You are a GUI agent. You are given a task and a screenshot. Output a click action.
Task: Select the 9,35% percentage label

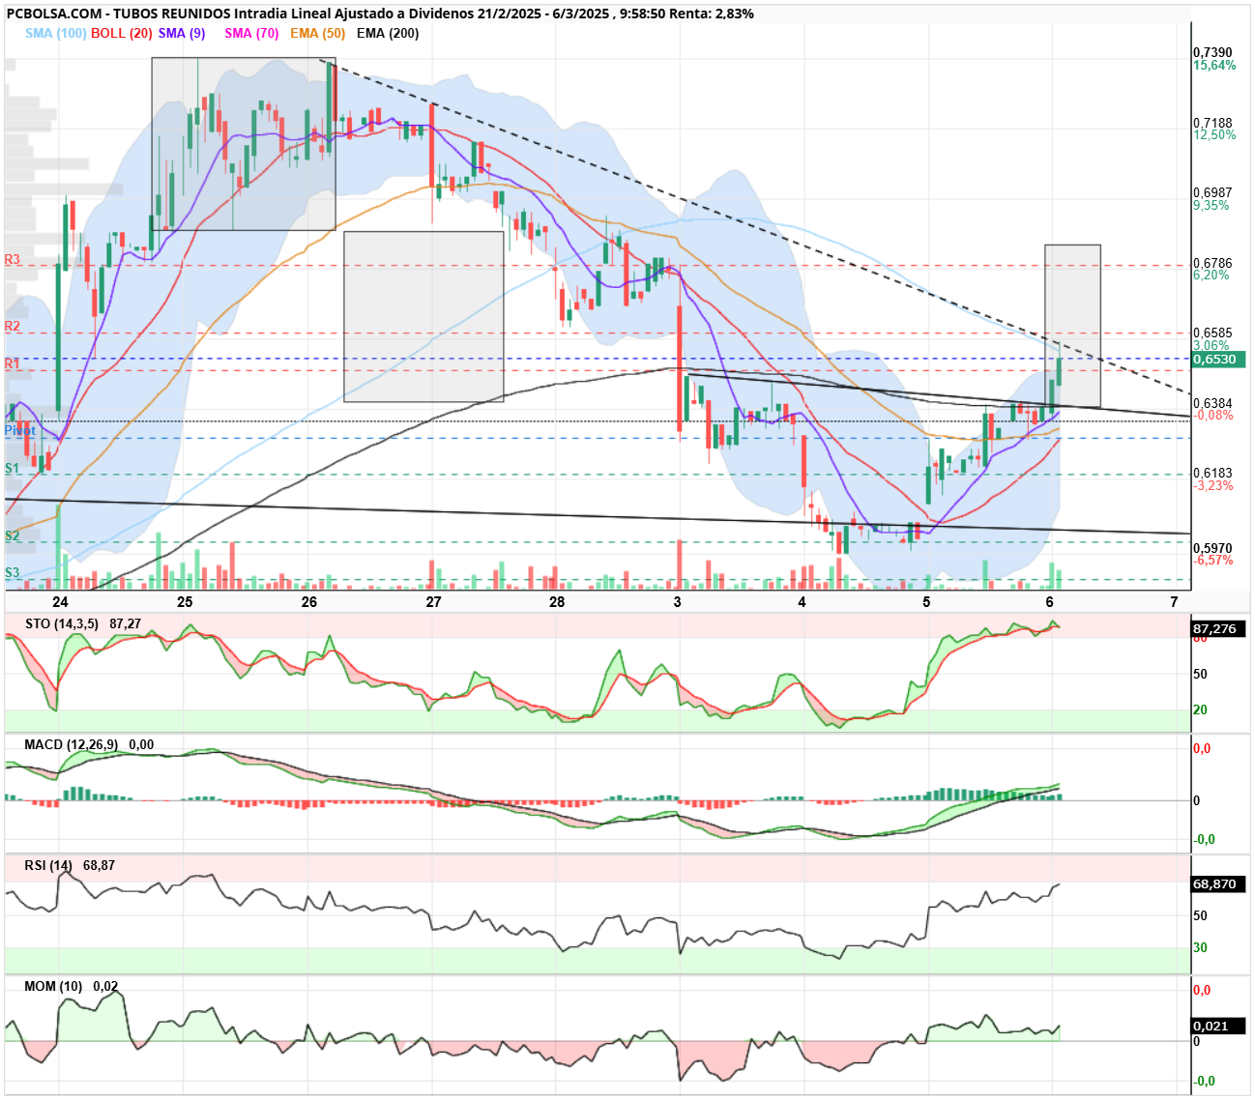pos(1211,206)
